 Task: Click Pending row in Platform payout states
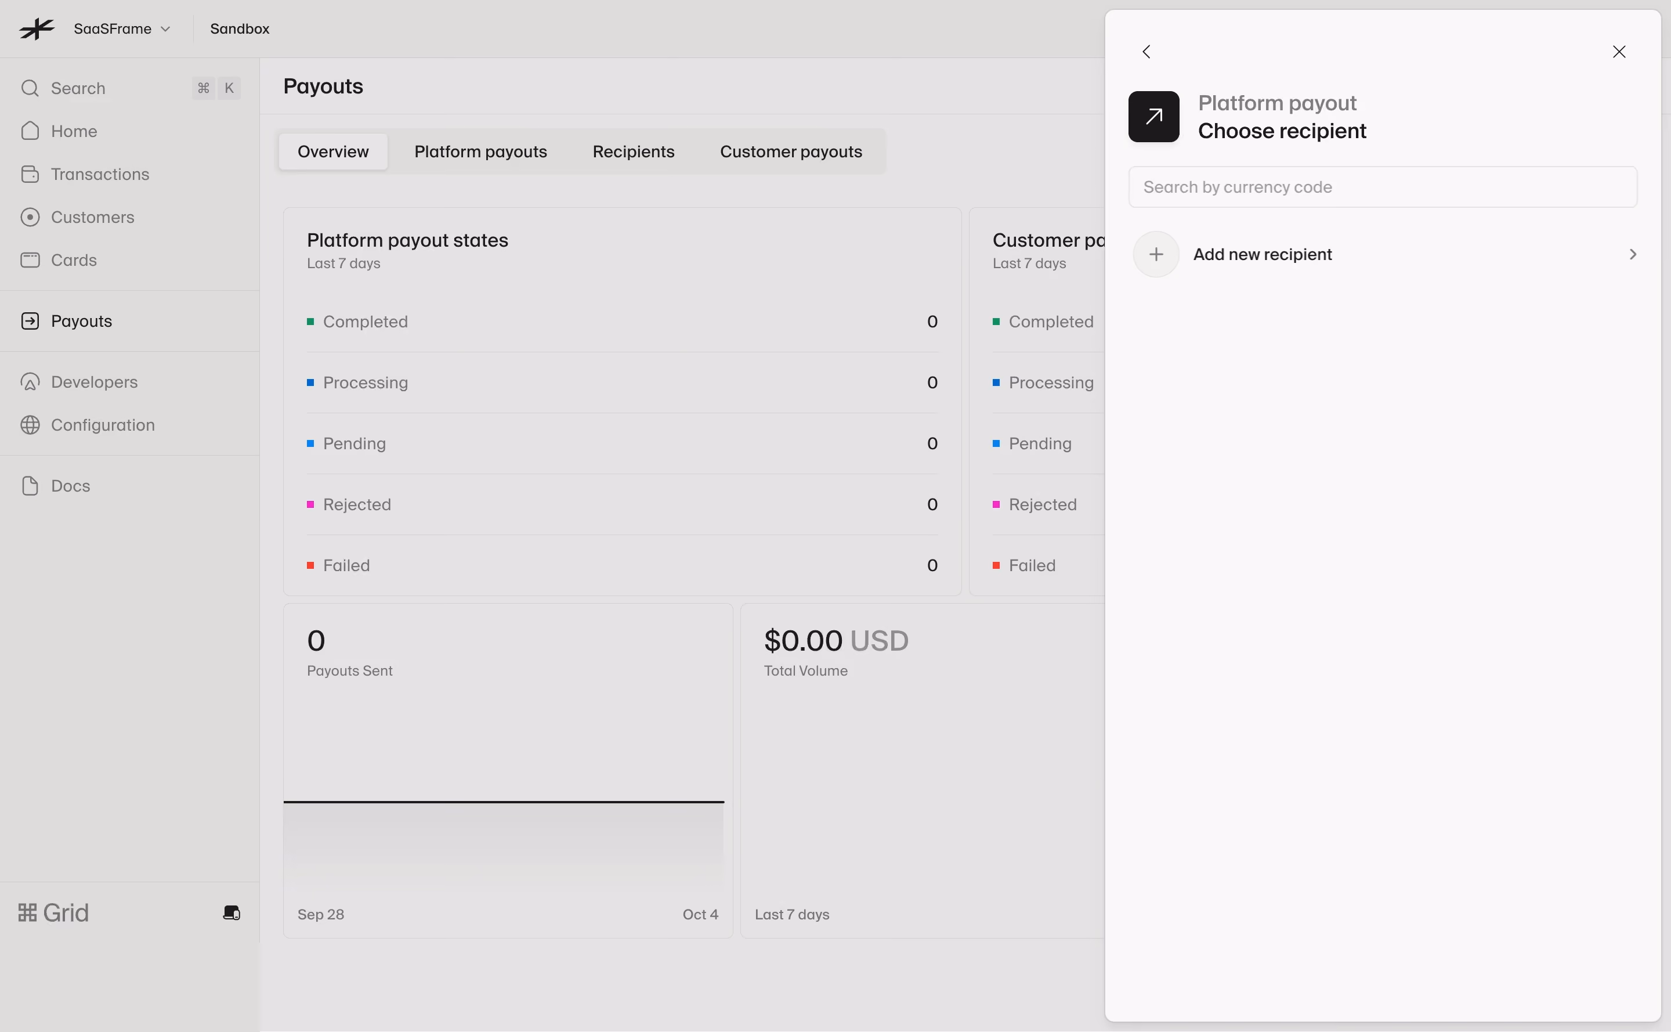tap(623, 443)
